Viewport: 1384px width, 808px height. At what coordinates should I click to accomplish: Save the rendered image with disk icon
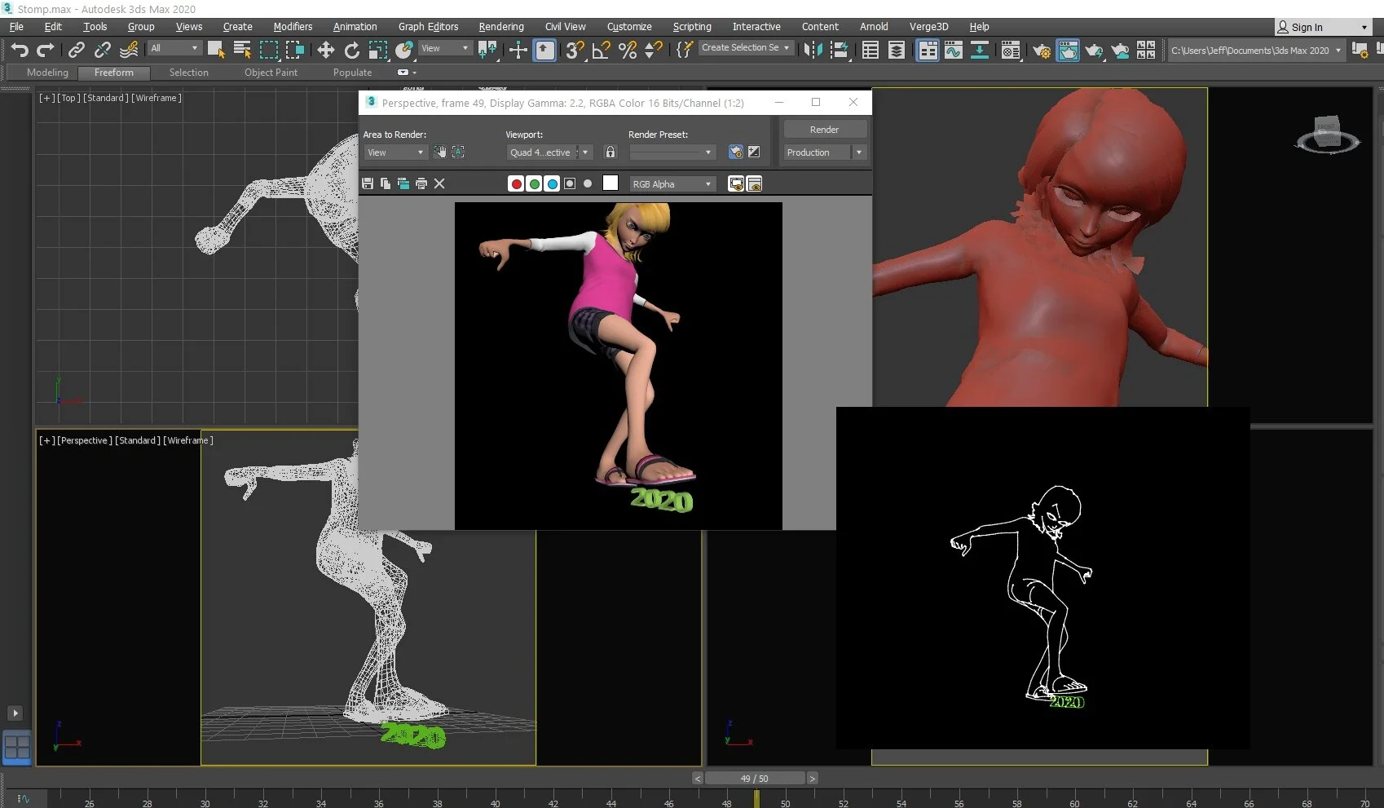tap(368, 184)
